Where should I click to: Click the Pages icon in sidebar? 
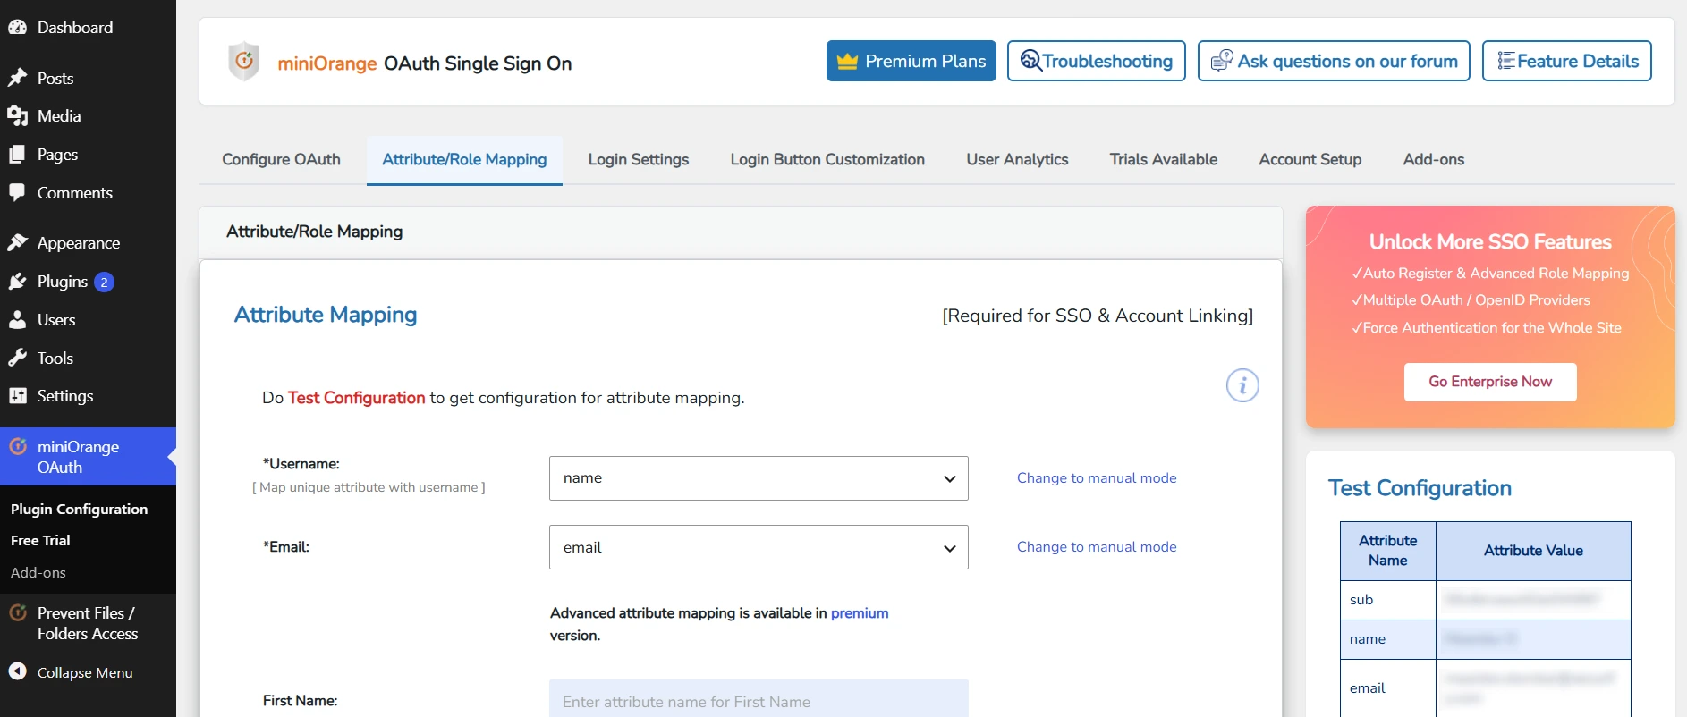(18, 155)
